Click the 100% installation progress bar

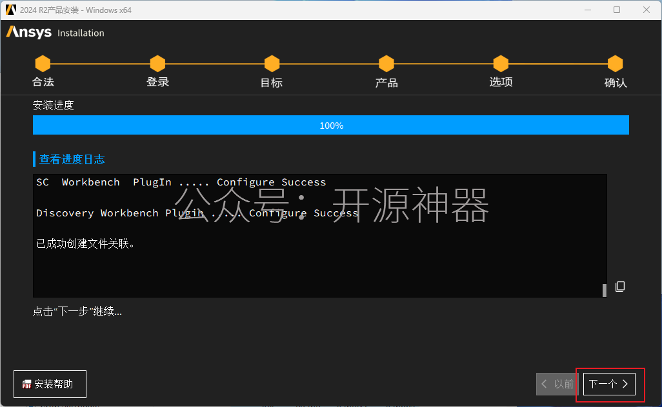pos(331,125)
